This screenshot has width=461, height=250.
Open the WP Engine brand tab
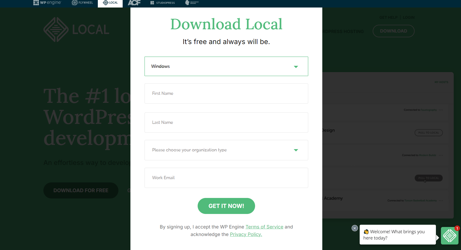tap(47, 3)
